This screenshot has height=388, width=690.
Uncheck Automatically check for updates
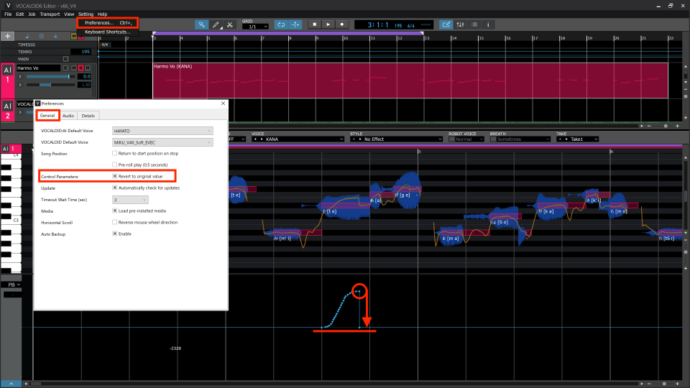pyautogui.click(x=115, y=188)
